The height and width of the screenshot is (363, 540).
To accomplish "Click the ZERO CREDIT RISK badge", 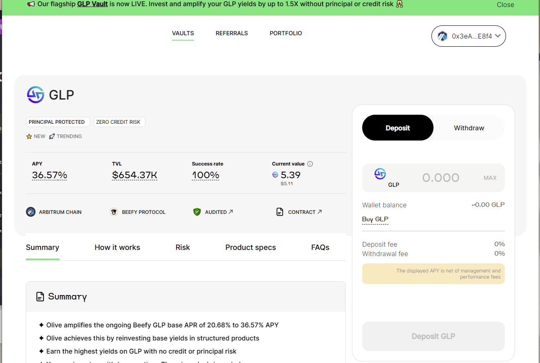I will tap(119, 122).
